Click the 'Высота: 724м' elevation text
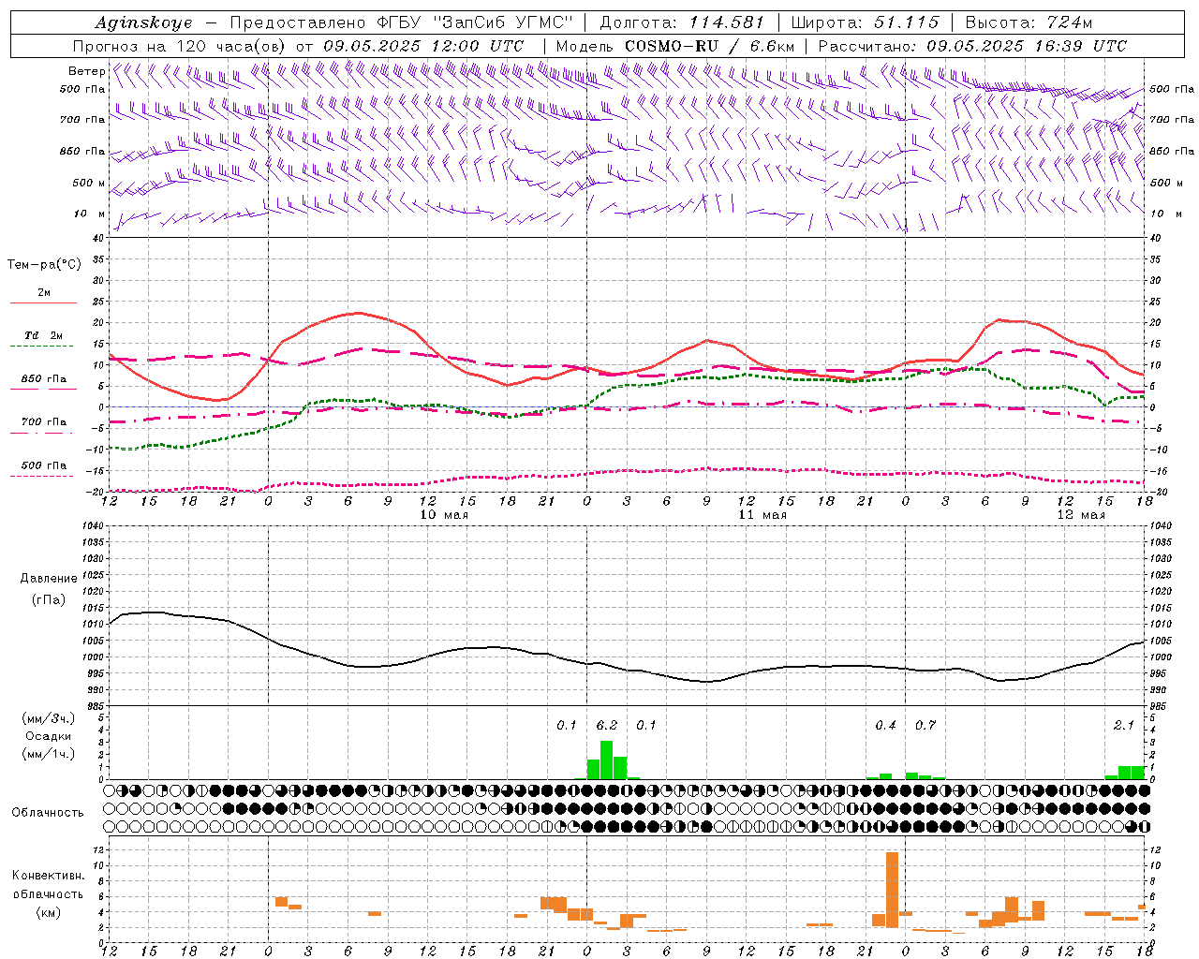 click(1029, 23)
